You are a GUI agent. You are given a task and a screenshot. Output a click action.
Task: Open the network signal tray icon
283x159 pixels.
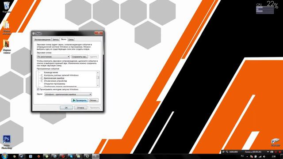(x=260, y=156)
